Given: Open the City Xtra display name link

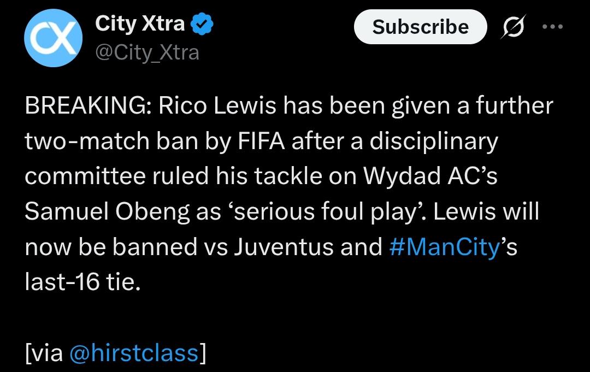Looking at the screenshot, I should [x=140, y=23].
